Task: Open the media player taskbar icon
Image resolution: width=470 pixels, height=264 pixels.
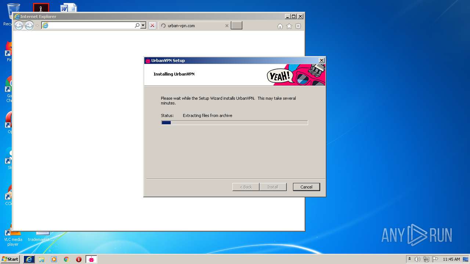Action: [54, 259]
